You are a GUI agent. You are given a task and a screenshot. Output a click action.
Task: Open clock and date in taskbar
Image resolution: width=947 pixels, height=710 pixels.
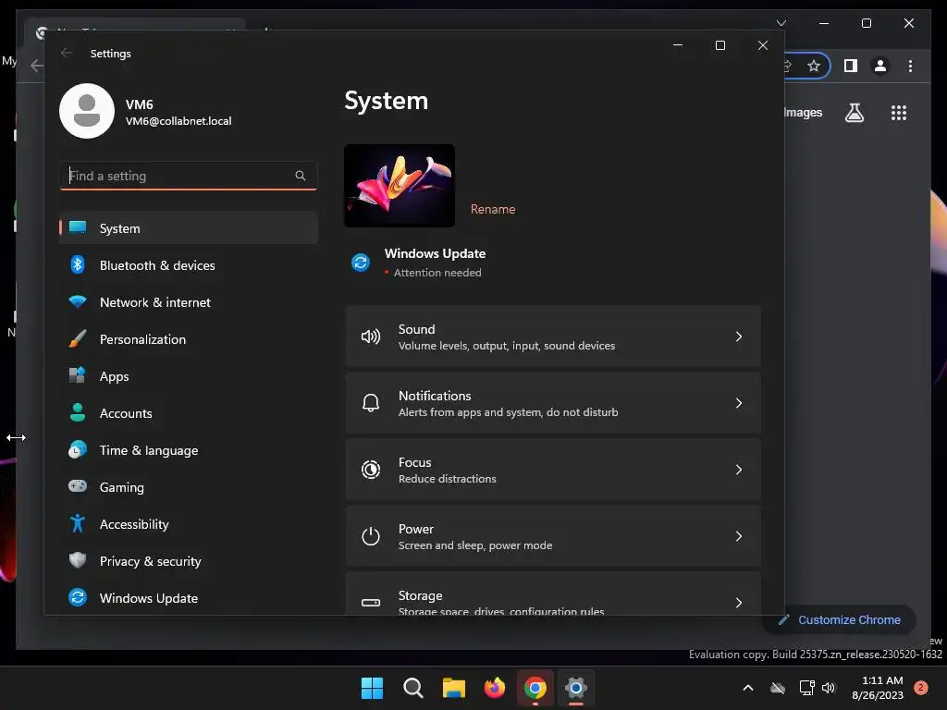pos(878,688)
